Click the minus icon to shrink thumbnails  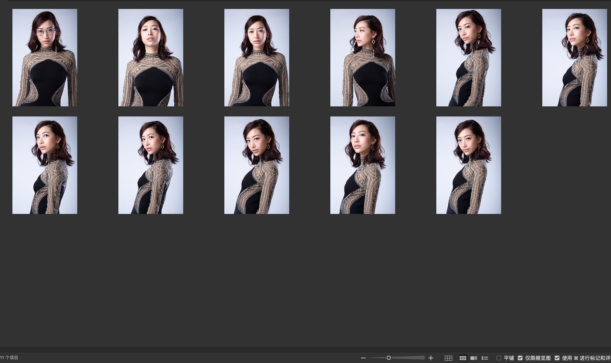[363, 358]
